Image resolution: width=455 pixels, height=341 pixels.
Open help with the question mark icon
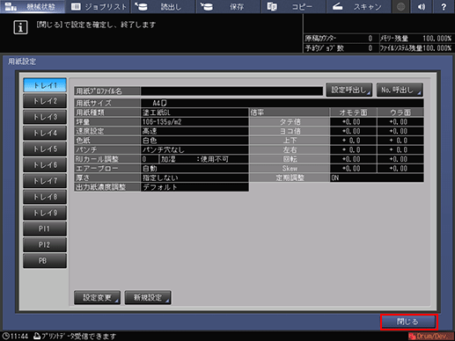pos(444,6)
